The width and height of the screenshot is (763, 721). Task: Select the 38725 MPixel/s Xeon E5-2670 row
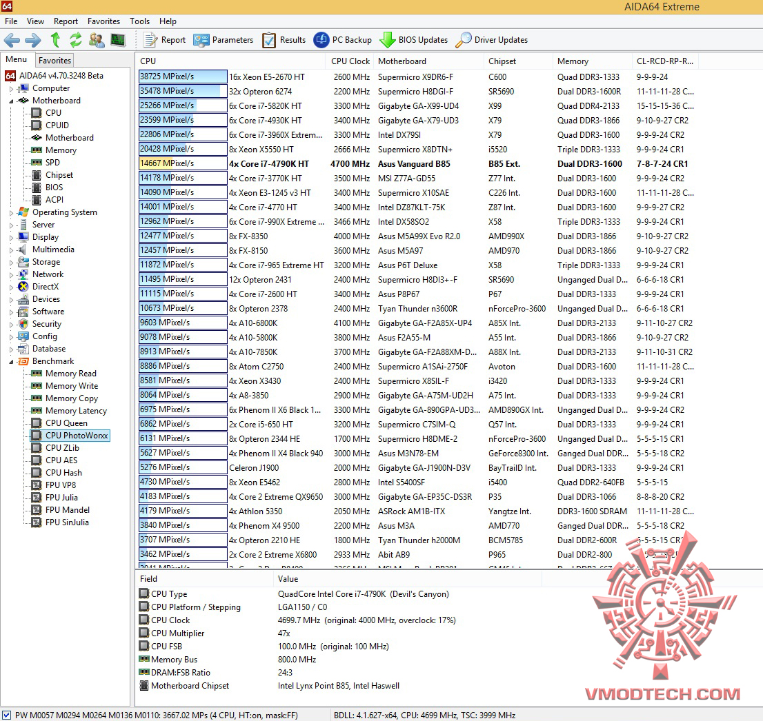417,77
